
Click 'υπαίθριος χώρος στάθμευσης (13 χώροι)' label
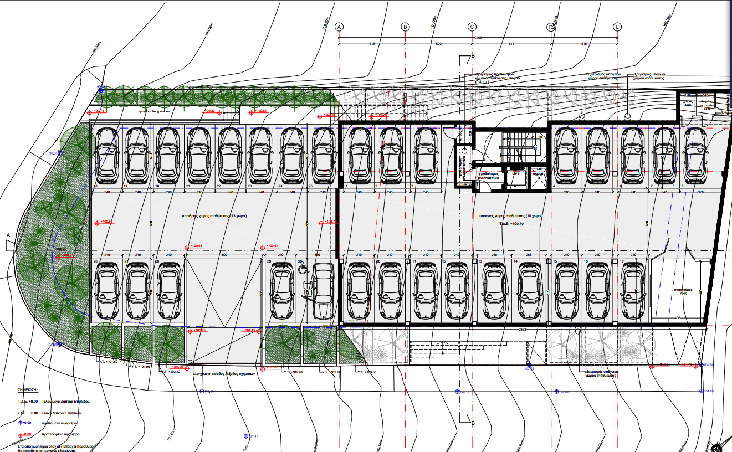coord(215,215)
